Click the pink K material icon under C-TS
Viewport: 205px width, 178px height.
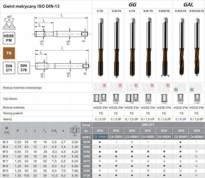pos(104,86)
